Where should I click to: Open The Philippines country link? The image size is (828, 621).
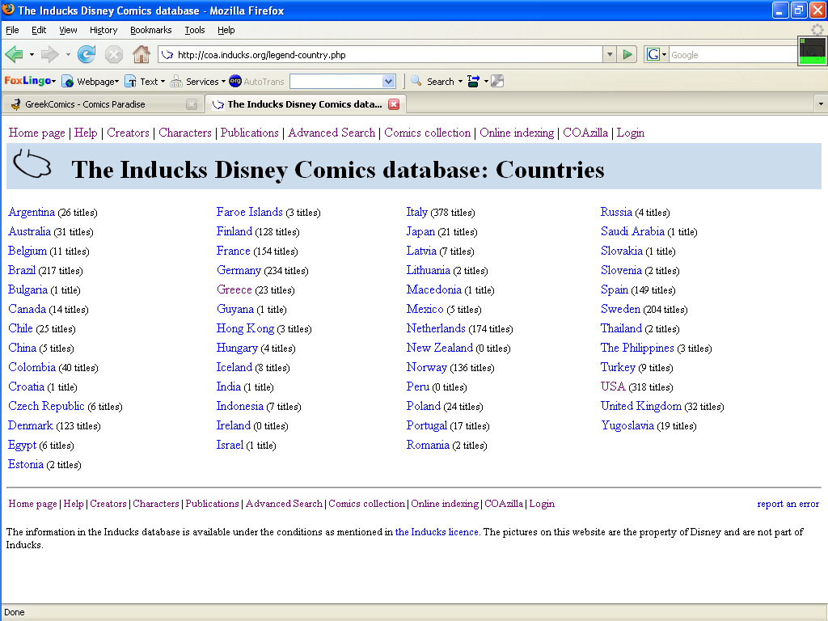(x=637, y=348)
